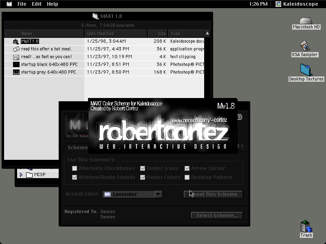The image size is (326, 244).
Task: Click the help question mark in the Kaleidoscope panel
Action: click(240, 117)
